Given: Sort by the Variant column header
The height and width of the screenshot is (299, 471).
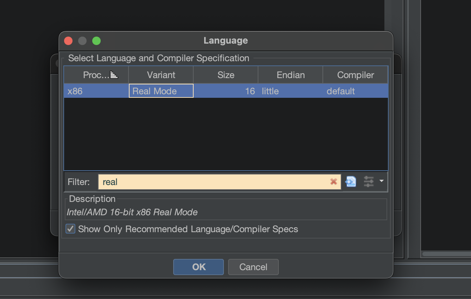Looking at the screenshot, I should 161,75.
